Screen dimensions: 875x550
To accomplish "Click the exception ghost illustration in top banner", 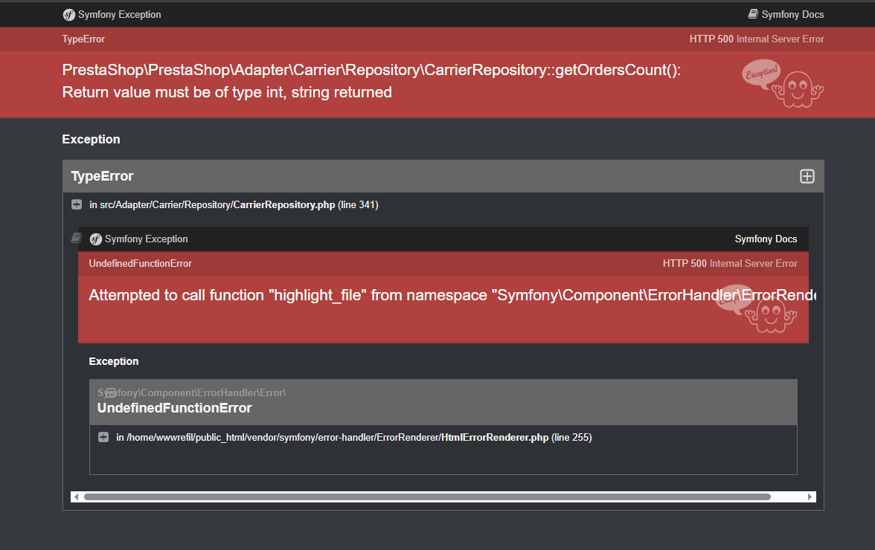I will coord(783,83).
